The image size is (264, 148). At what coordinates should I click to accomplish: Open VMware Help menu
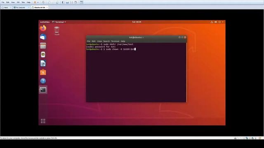pyautogui.click(x=28, y=2)
